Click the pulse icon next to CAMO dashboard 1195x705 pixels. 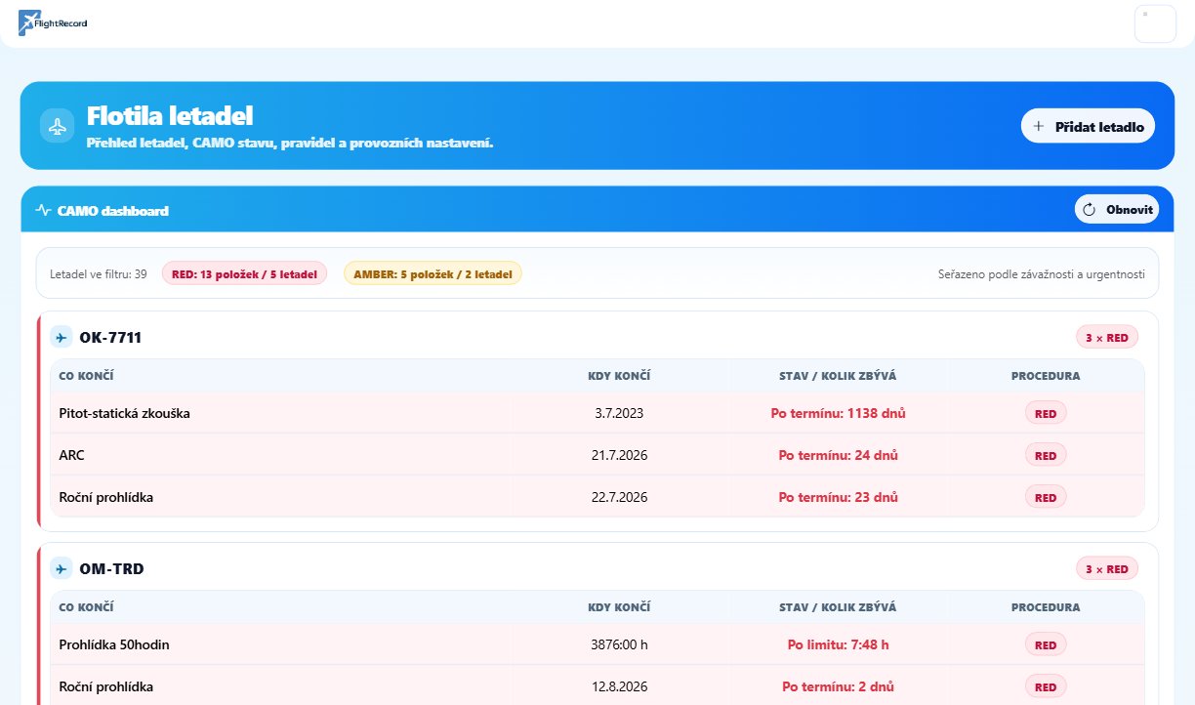tap(43, 210)
